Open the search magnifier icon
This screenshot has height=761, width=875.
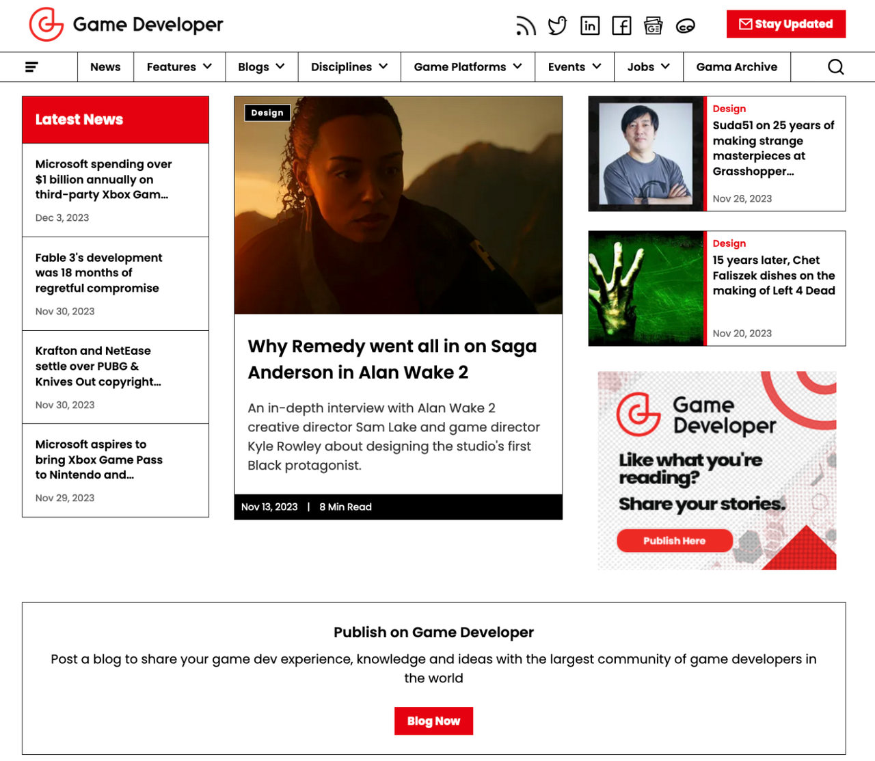835,67
